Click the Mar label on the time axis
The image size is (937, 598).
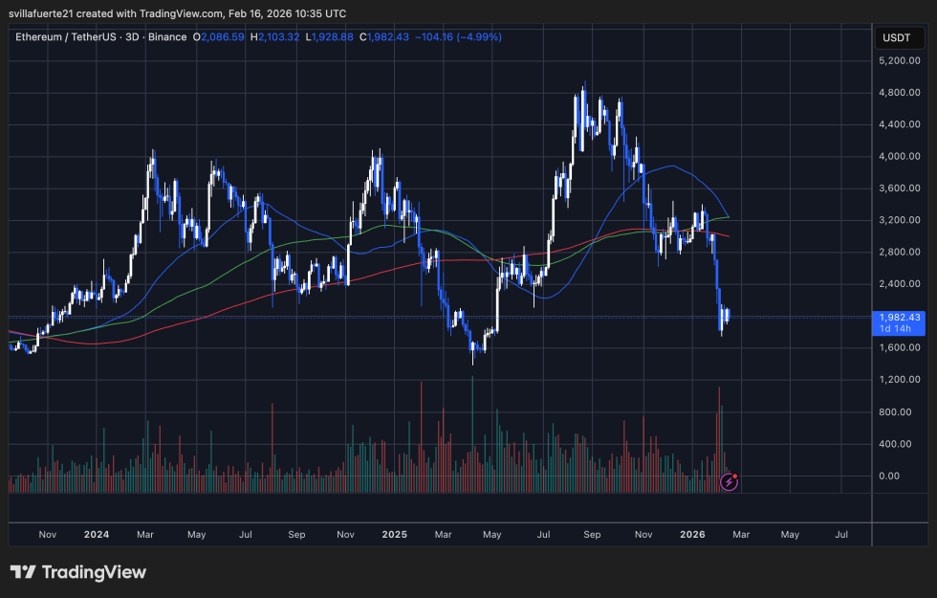click(741, 535)
